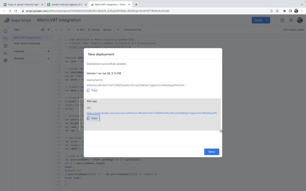Copy the Deployment ID
The width and height of the screenshot is (306, 191).
92,90
